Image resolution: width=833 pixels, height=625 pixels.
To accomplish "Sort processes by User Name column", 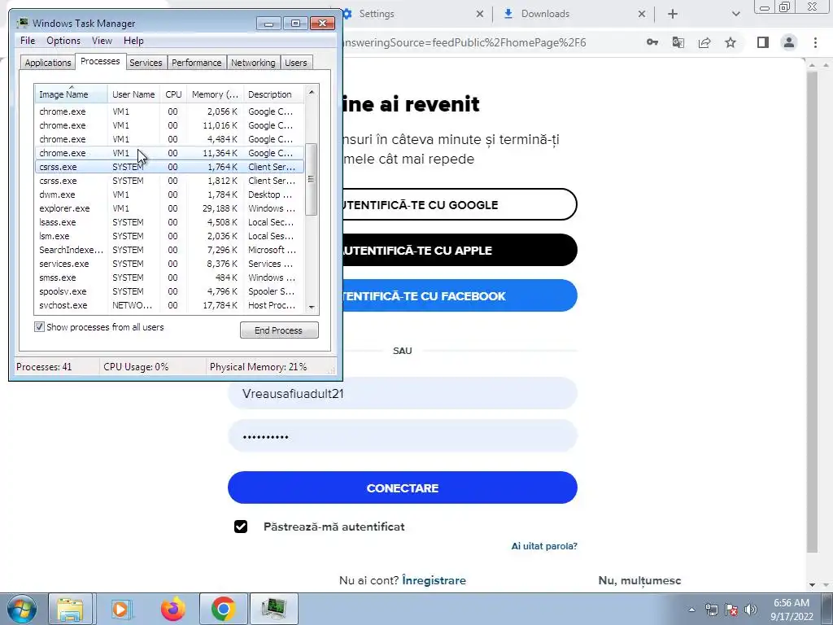I will [133, 94].
